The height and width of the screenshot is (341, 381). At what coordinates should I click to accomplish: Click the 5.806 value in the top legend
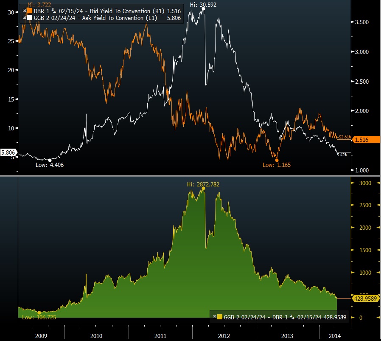coord(174,18)
